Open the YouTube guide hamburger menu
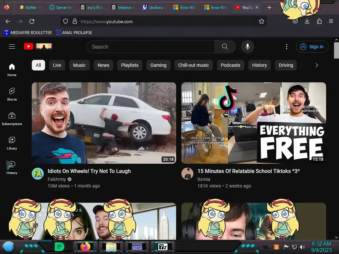Screen dimensions: 339x254 click(x=12, y=46)
